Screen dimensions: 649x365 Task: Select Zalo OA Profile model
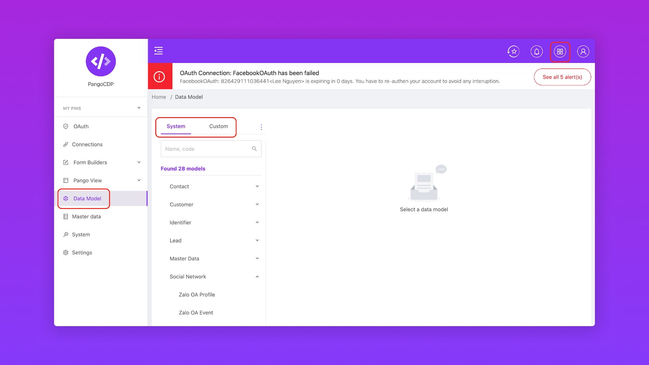(x=197, y=295)
